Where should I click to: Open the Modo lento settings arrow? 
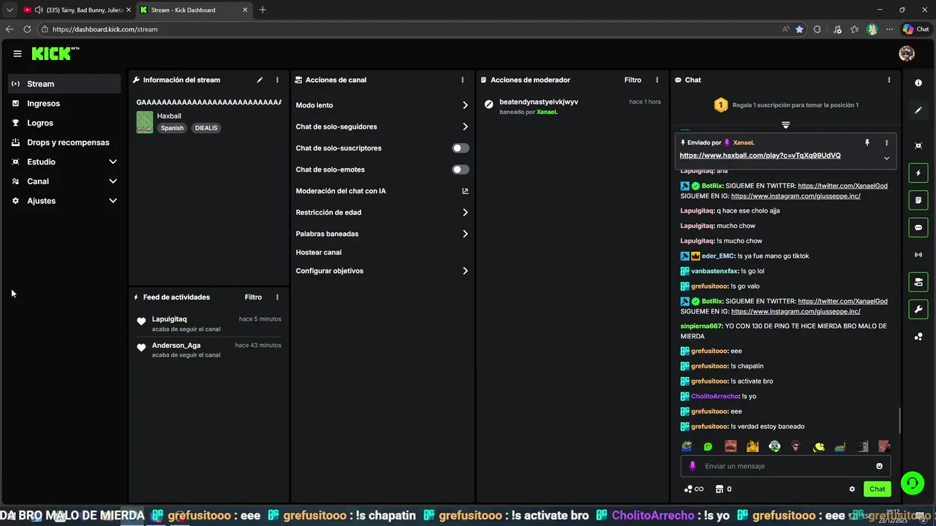[x=465, y=105]
